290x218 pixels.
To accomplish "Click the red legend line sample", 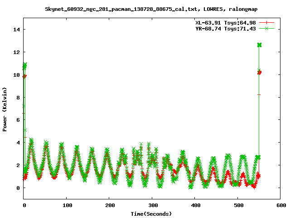I will click(x=266, y=23).
